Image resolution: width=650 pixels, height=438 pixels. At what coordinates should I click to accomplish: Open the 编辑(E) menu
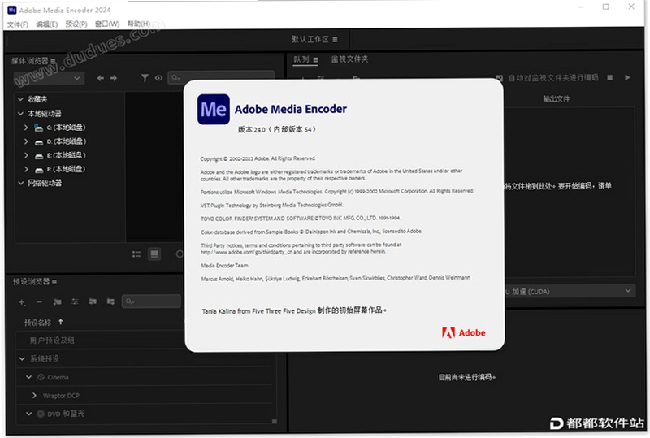(46, 24)
